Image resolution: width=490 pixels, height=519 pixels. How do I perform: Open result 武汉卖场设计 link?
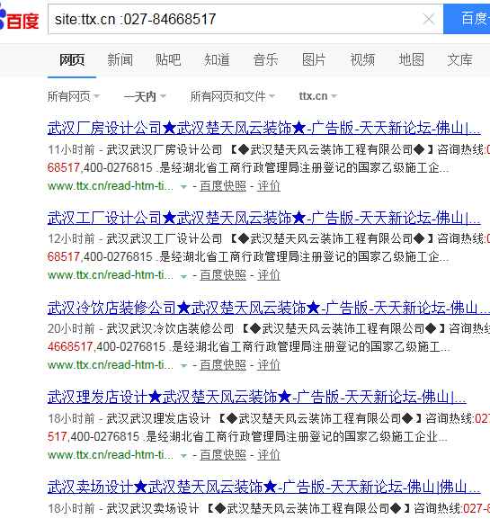tap(264, 487)
